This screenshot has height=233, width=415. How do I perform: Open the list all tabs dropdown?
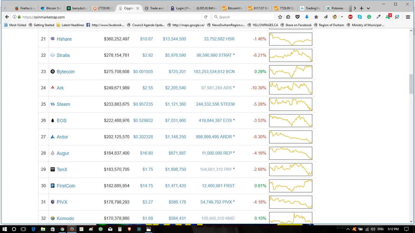tap(368, 8)
